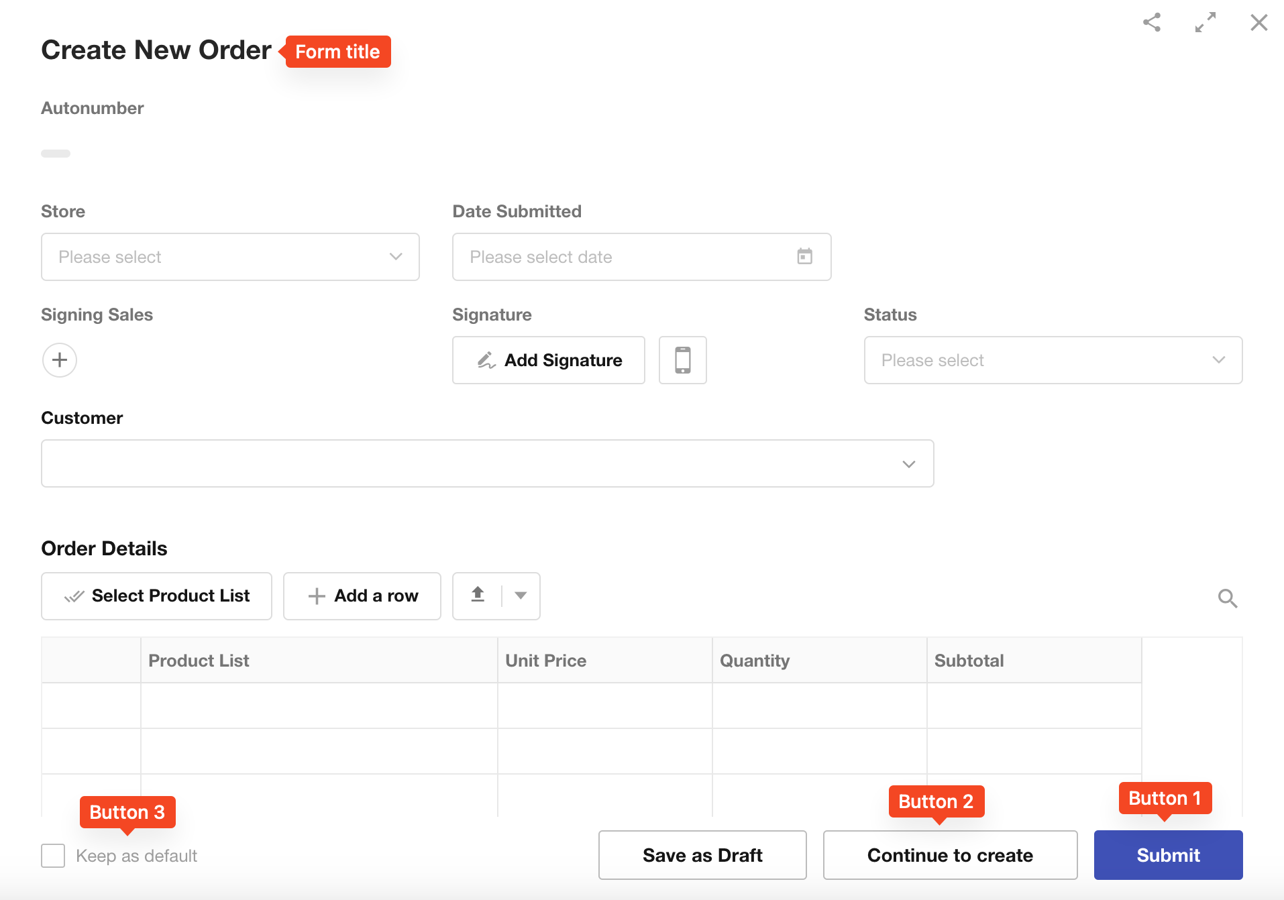Expand the Customer dropdown
This screenshot has width=1284, height=900.
pos(487,463)
